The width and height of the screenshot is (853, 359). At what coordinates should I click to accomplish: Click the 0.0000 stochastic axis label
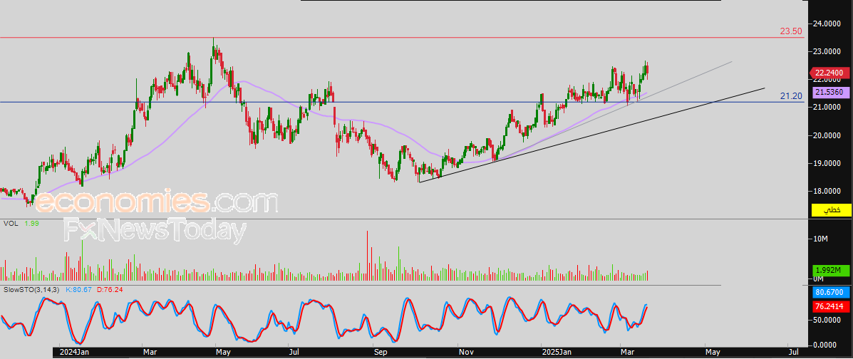826,345
